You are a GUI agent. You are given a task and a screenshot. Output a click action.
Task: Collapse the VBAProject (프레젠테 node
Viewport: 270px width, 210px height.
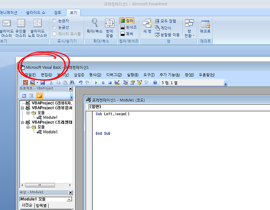point(22,122)
